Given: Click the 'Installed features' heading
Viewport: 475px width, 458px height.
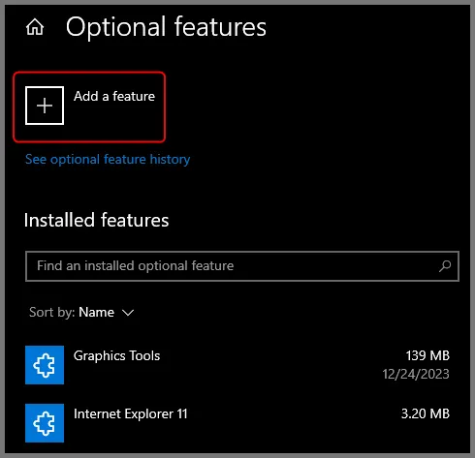Looking at the screenshot, I should (x=96, y=221).
